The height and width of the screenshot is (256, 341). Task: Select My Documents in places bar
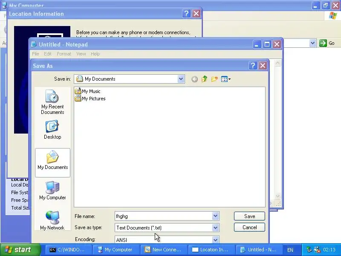[52, 163]
